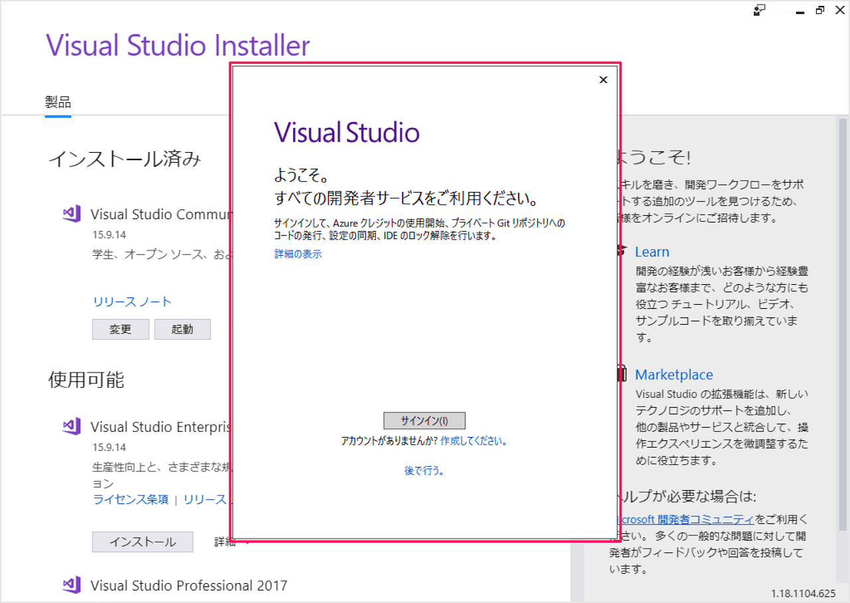
Task: Open the Learn link in the welcome panel
Action: pyautogui.click(x=652, y=252)
